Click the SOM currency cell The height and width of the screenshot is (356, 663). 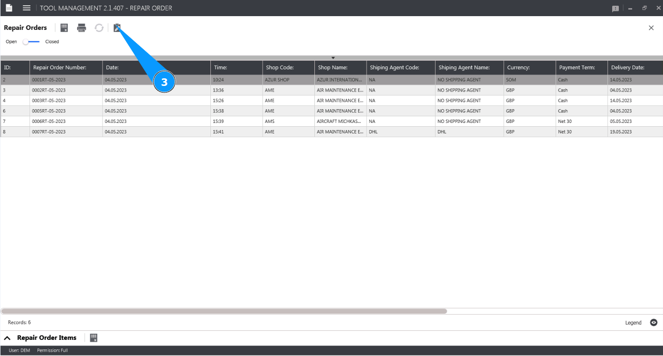click(530, 80)
